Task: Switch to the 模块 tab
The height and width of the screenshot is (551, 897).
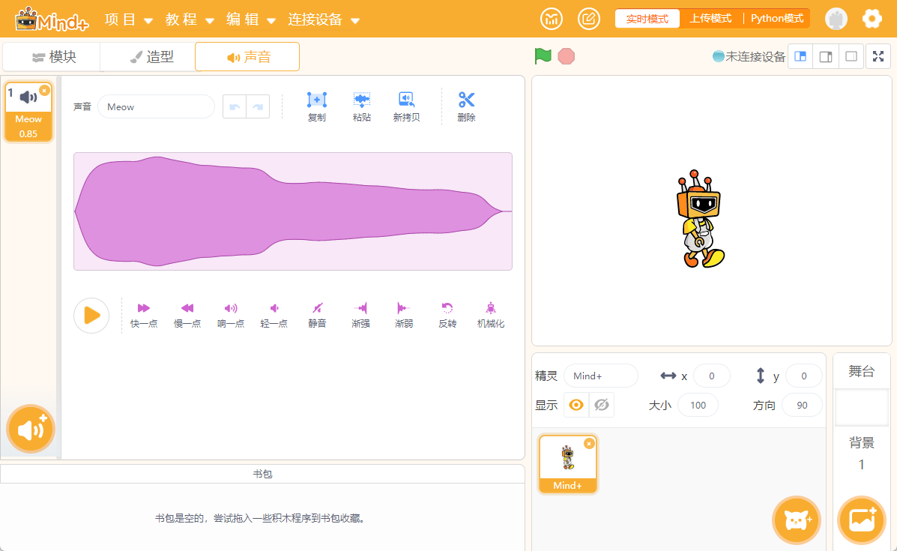Action: click(52, 57)
